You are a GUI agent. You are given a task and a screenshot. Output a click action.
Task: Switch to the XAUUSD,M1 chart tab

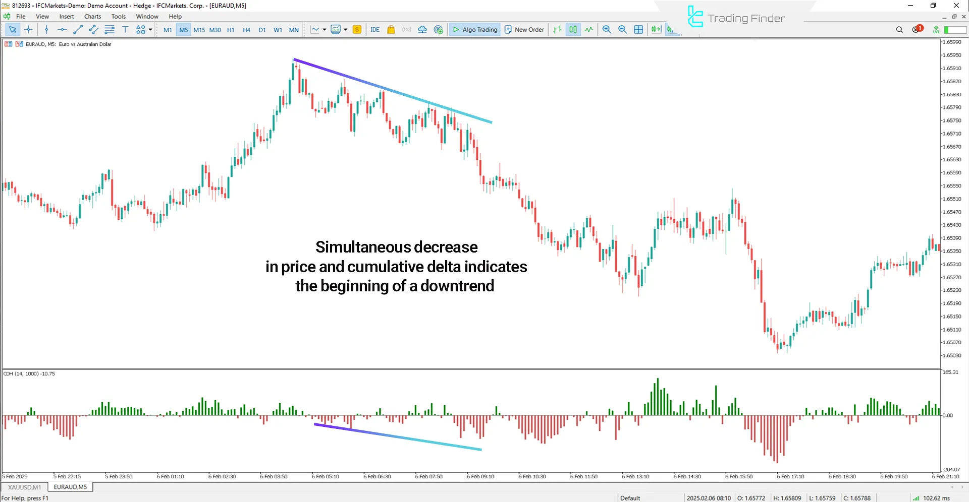[x=23, y=487]
